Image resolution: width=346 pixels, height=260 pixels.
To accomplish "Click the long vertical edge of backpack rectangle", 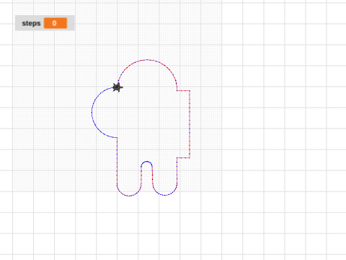I will click(x=190, y=124).
